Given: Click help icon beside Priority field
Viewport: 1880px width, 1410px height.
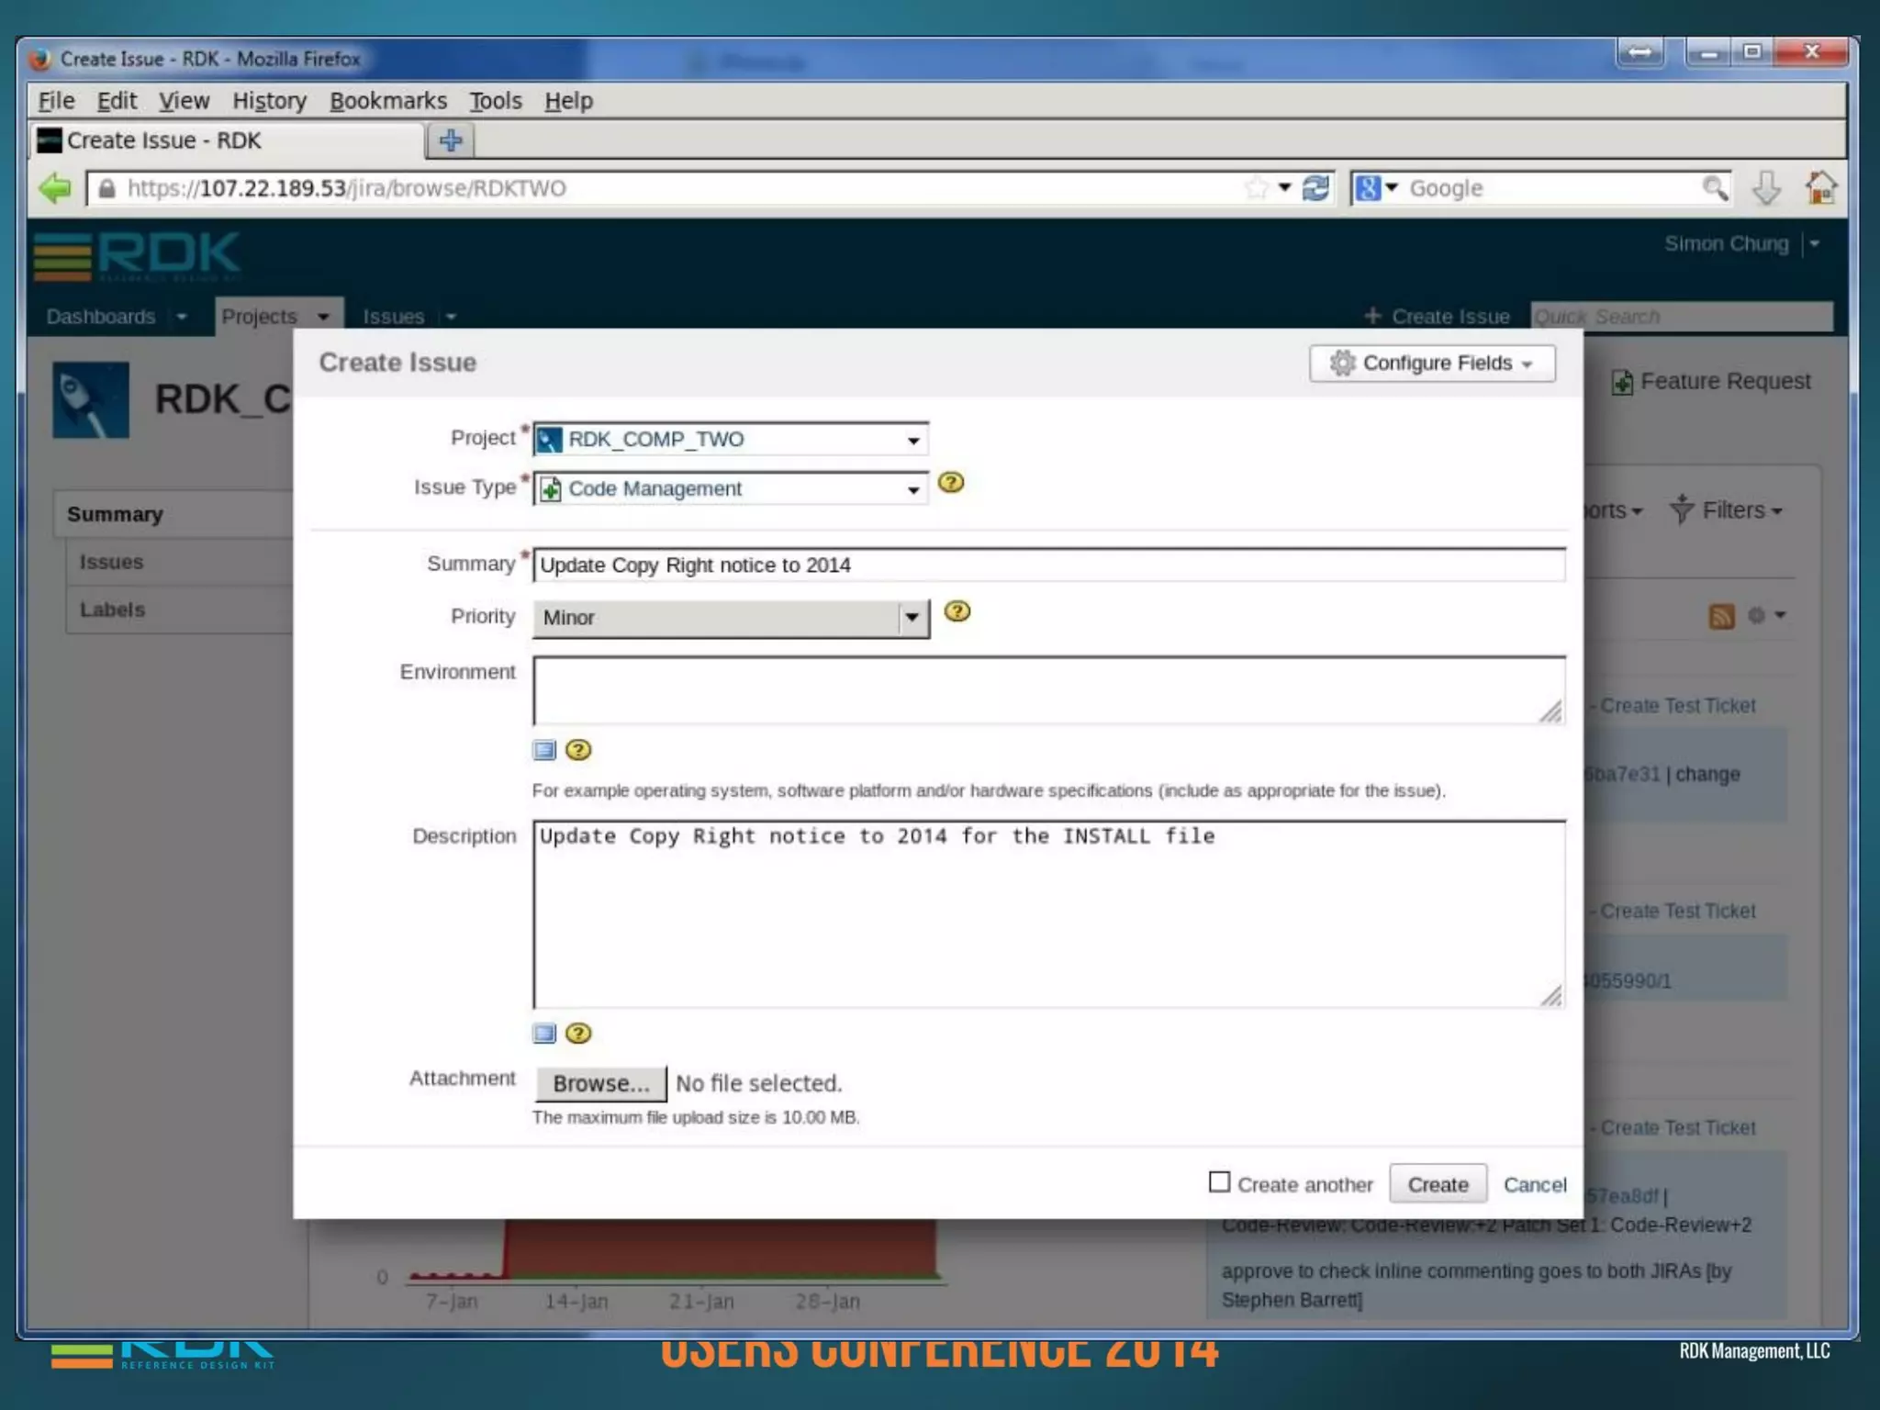Looking at the screenshot, I should point(957,611).
